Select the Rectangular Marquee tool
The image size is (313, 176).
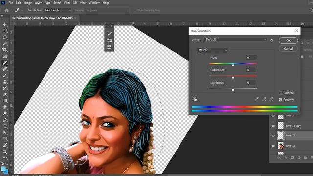tap(5, 31)
